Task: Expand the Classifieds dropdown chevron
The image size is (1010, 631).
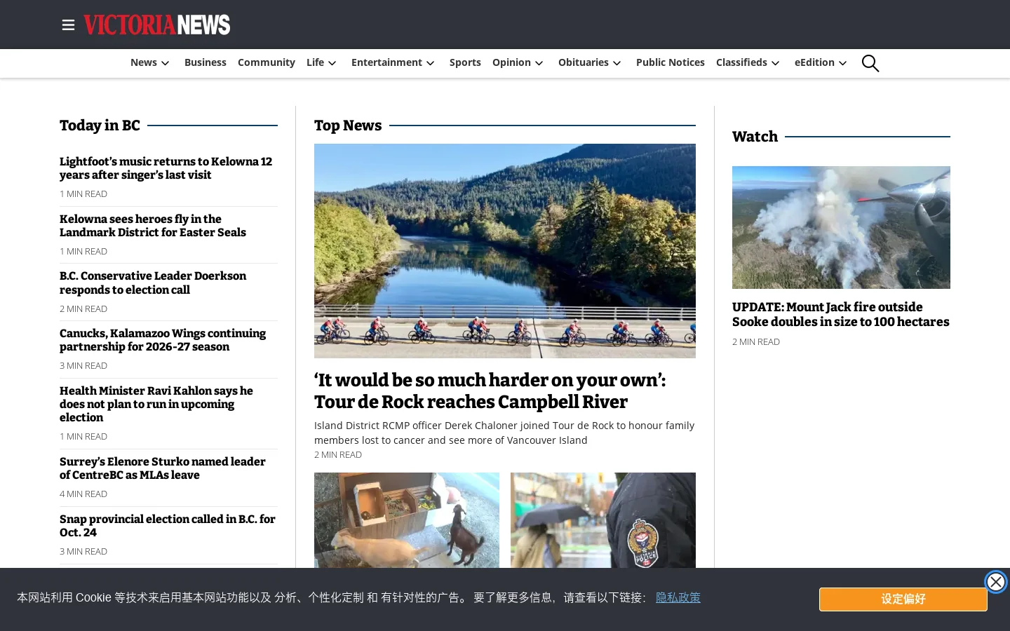Action: pyautogui.click(x=776, y=63)
